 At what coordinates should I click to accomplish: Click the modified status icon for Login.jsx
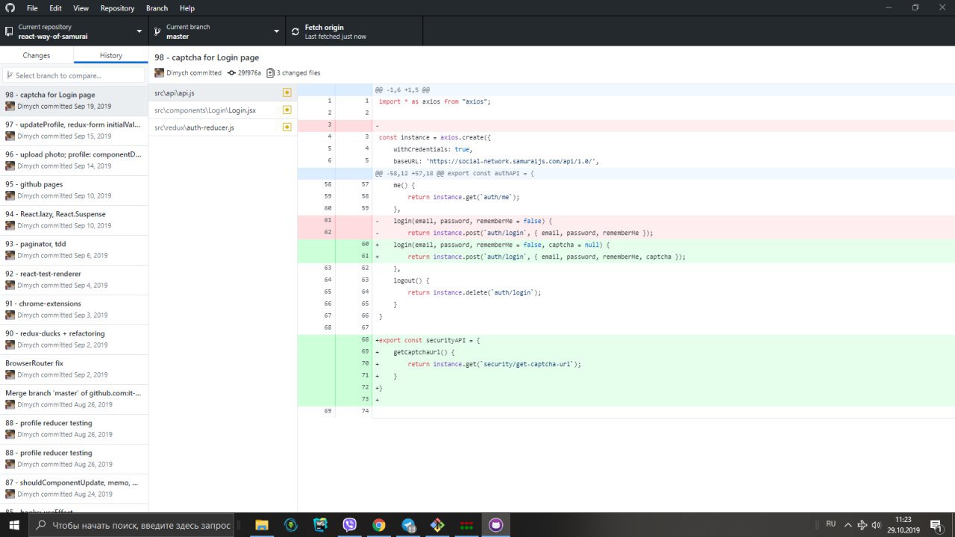pyautogui.click(x=286, y=110)
